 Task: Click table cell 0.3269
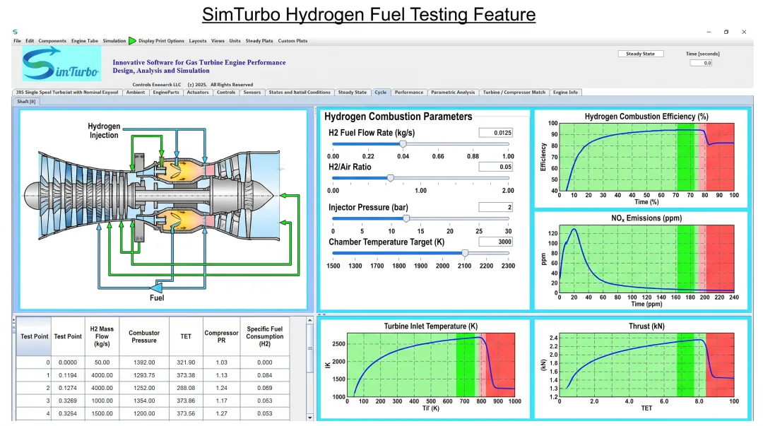(x=68, y=401)
